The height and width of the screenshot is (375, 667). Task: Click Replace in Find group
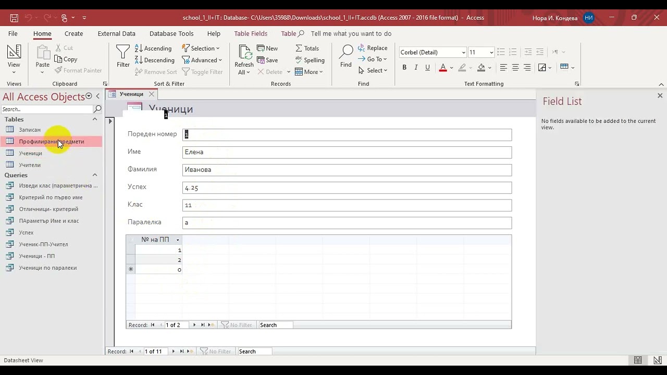(373, 48)
